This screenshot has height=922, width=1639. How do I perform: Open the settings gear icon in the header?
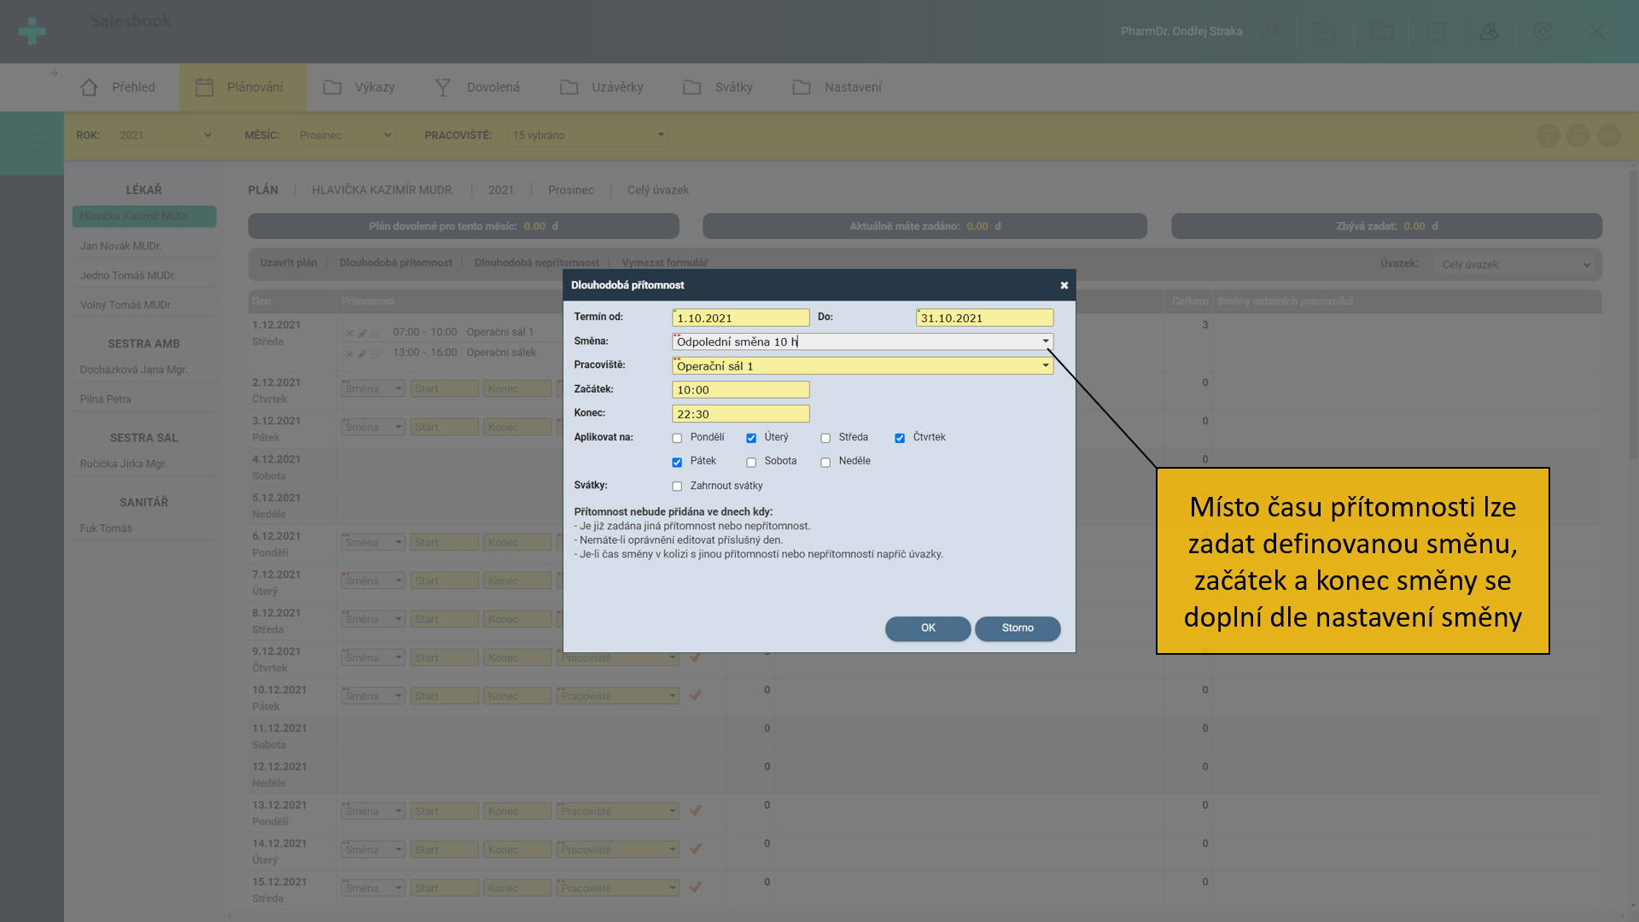(1543, 32)
